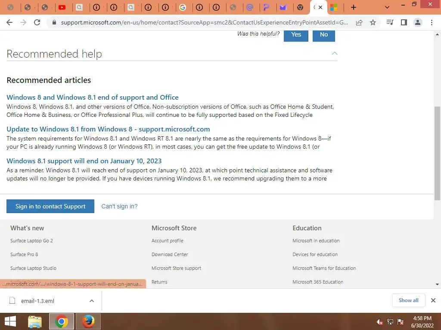Open Action Center flag icon

click(401, 322)
